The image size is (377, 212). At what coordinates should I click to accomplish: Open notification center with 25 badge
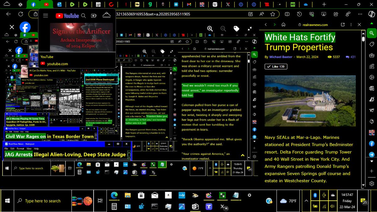(x=364, y=201)
